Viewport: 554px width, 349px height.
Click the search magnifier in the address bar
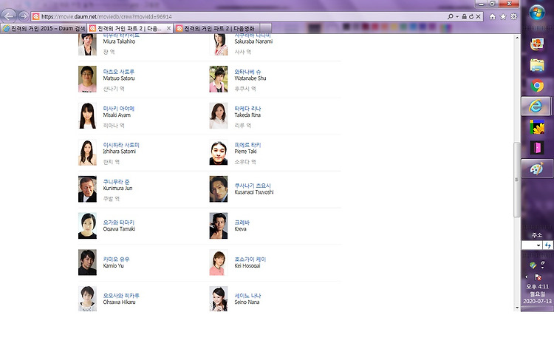[450, 16]
